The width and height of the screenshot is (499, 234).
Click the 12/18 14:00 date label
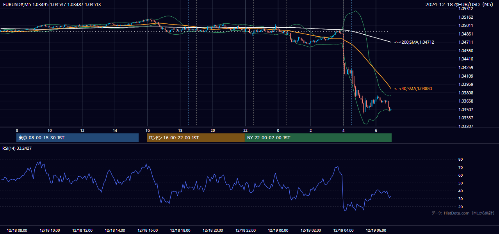(115, 230)
